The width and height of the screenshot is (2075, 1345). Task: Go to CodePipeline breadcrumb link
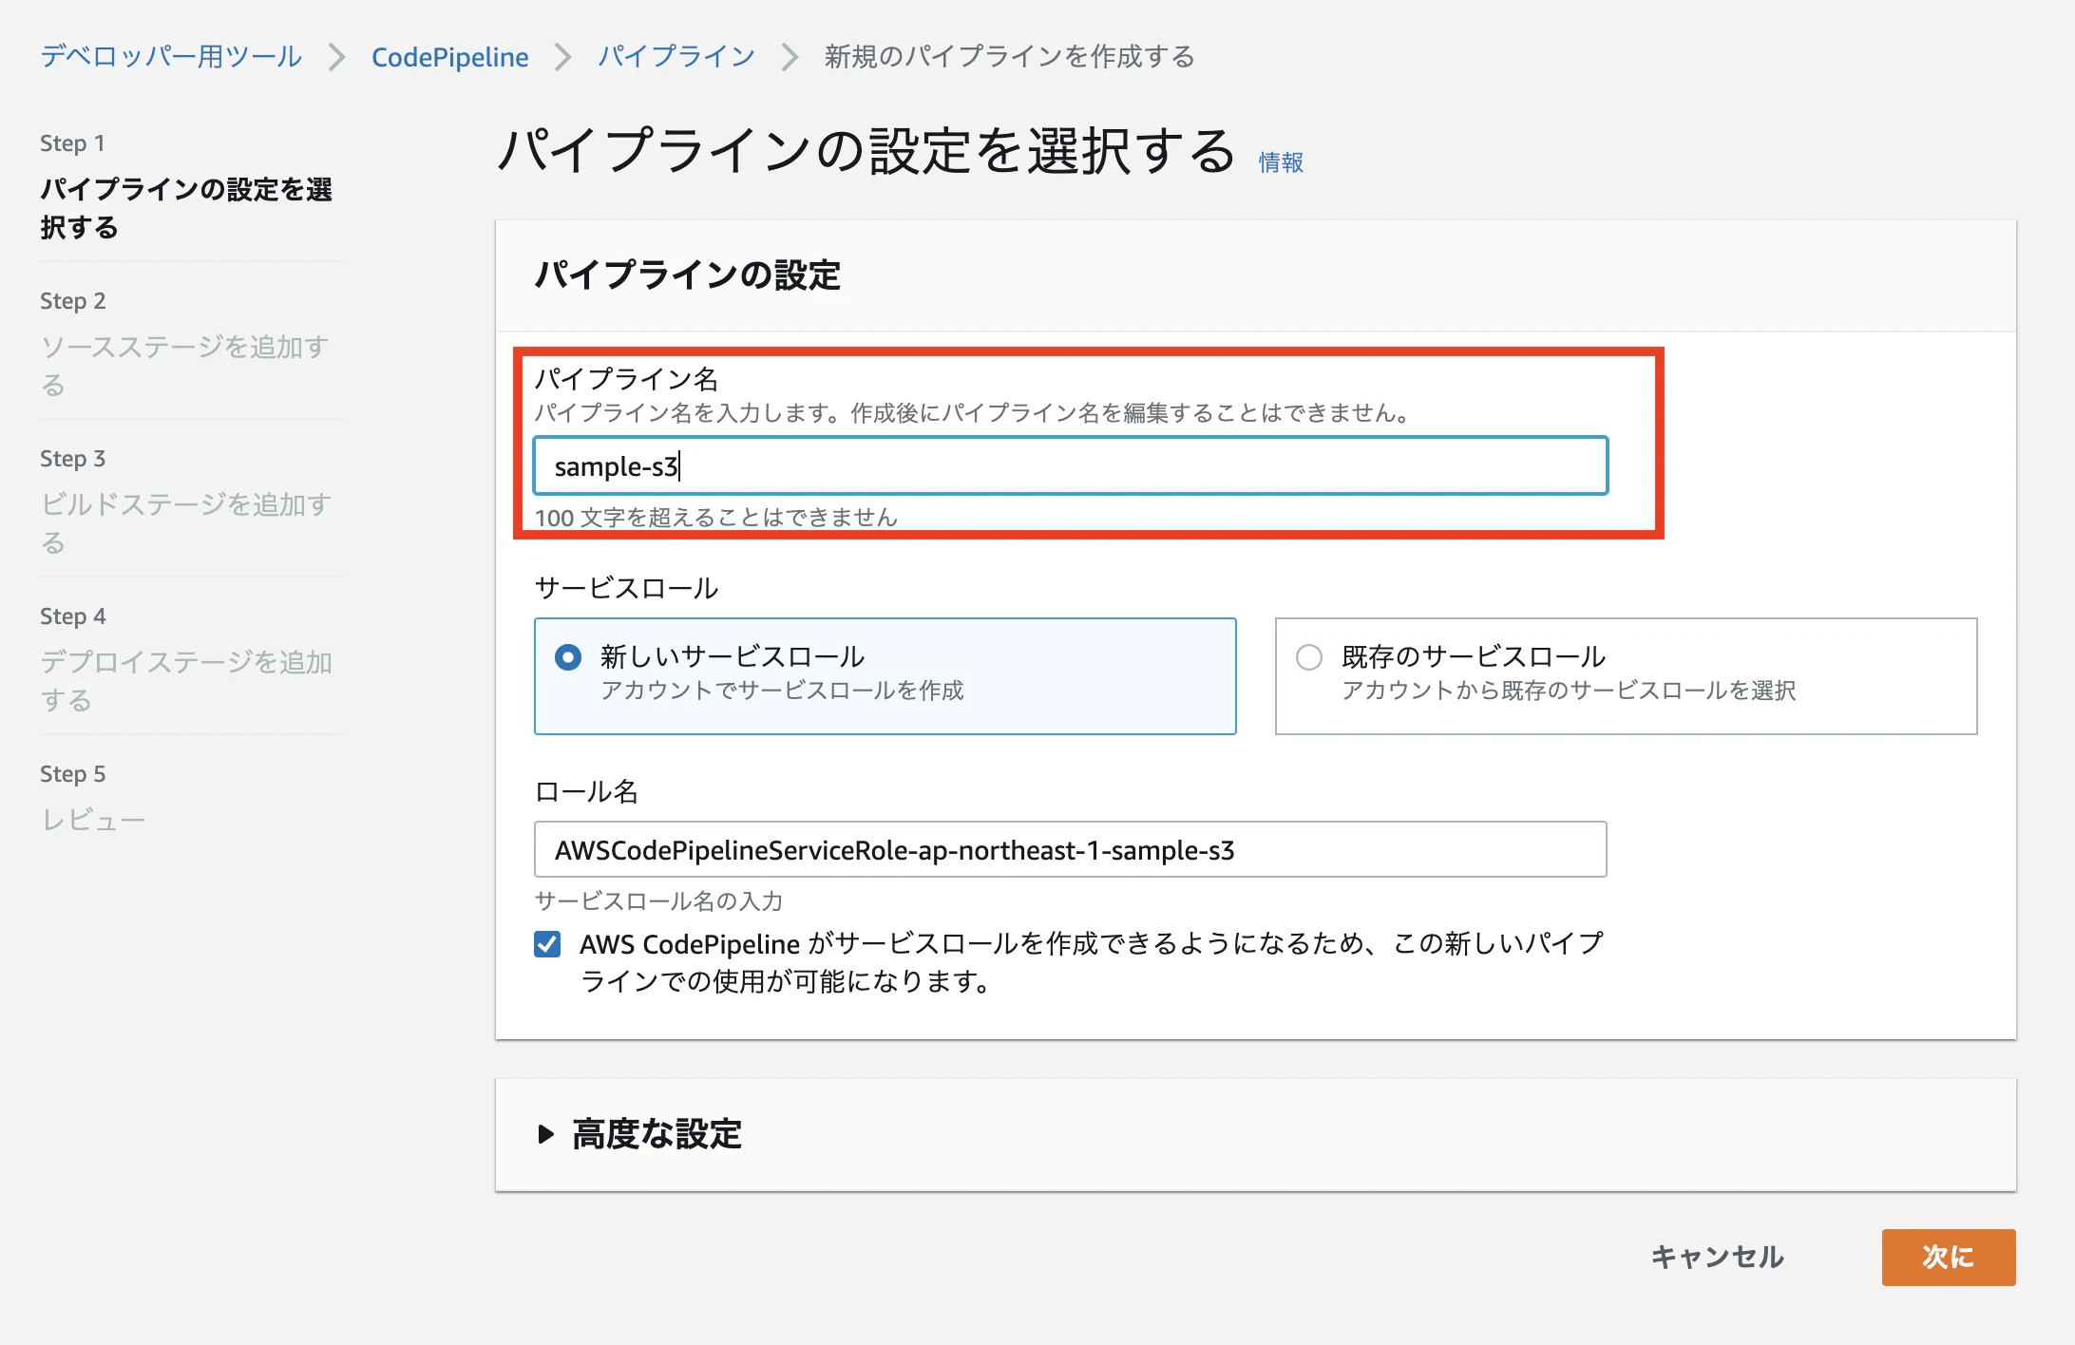[x=449, y=57]
